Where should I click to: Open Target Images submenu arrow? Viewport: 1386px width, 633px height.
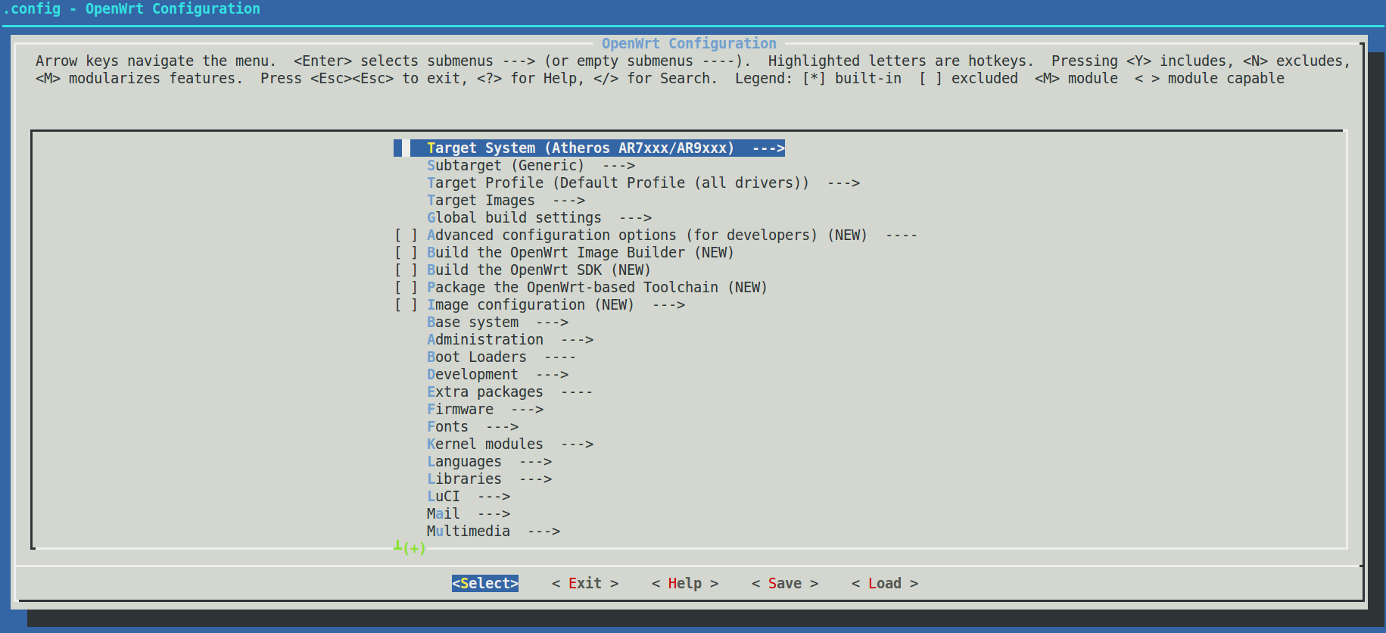[x=568, y=201]
